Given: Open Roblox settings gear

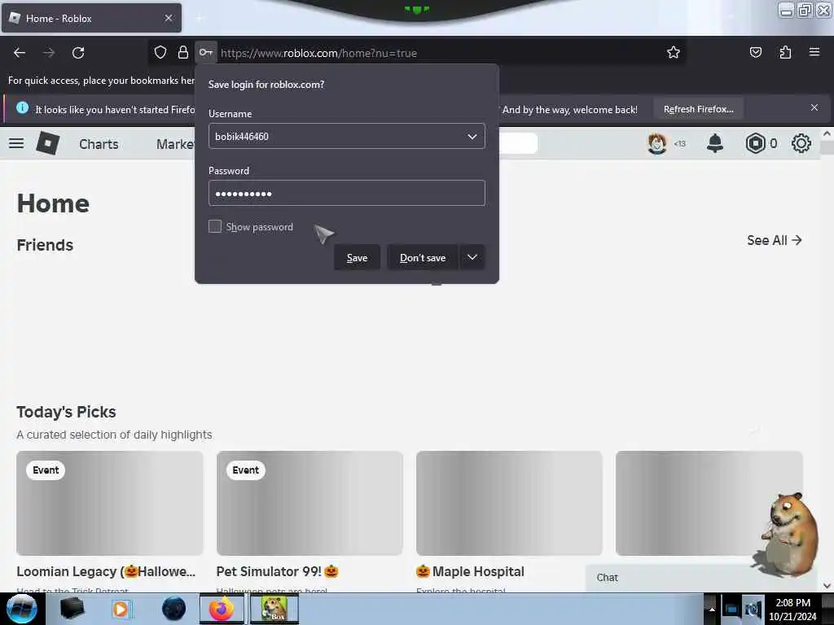Looking at the screenshot, I should [801, 143].
